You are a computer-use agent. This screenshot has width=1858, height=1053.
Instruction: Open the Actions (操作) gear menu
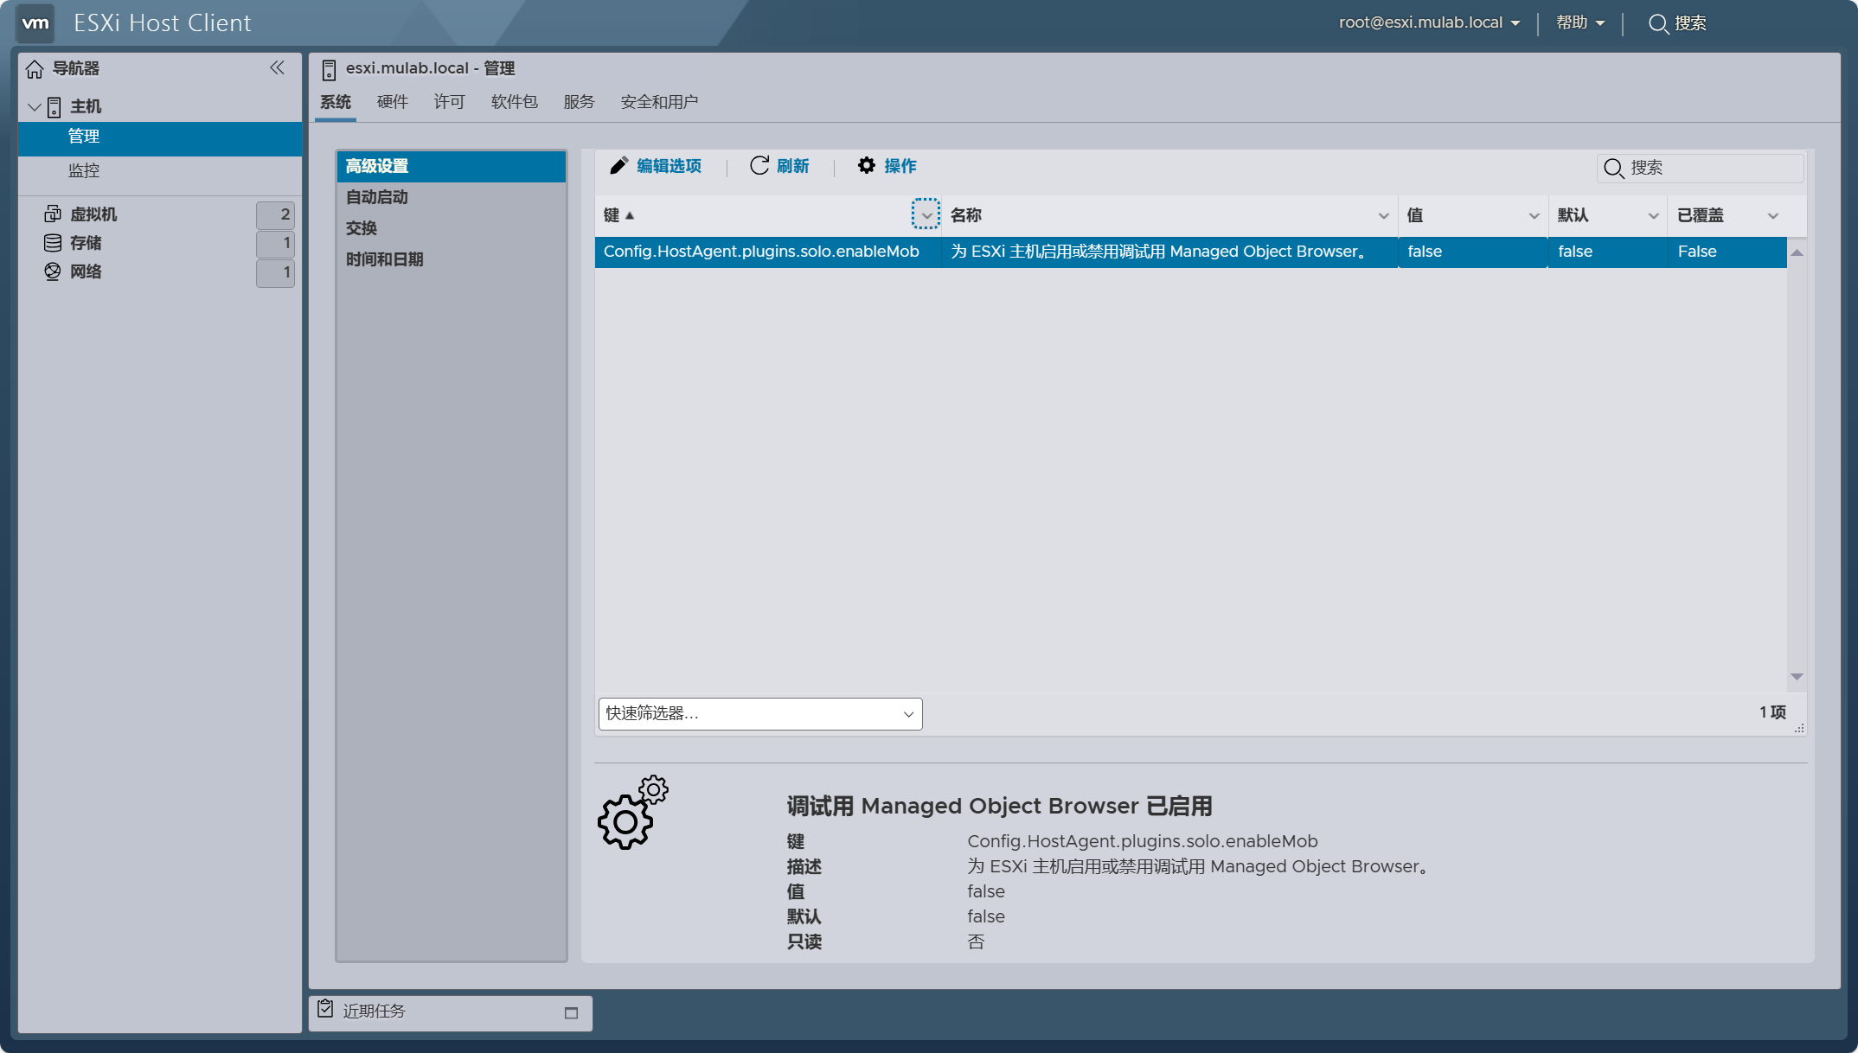click(867, 166)
